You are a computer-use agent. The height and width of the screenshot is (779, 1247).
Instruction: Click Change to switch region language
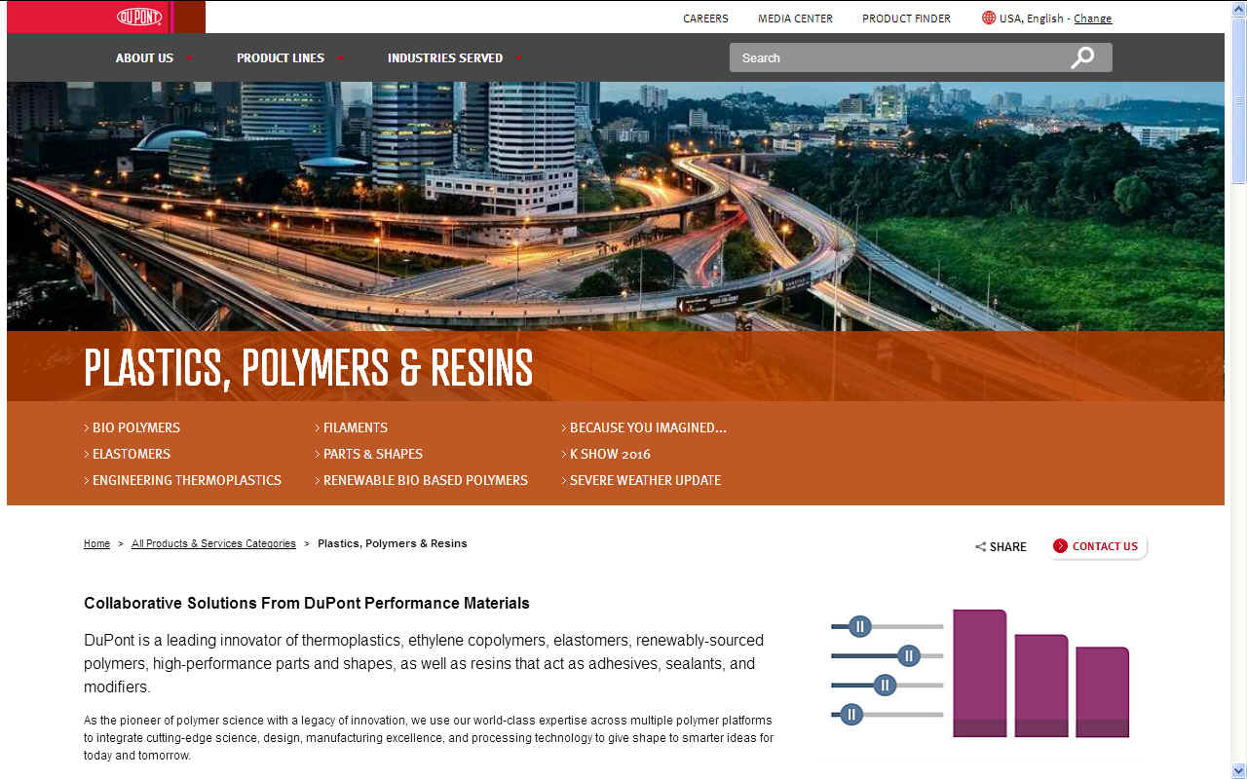tap(1092, 19)
